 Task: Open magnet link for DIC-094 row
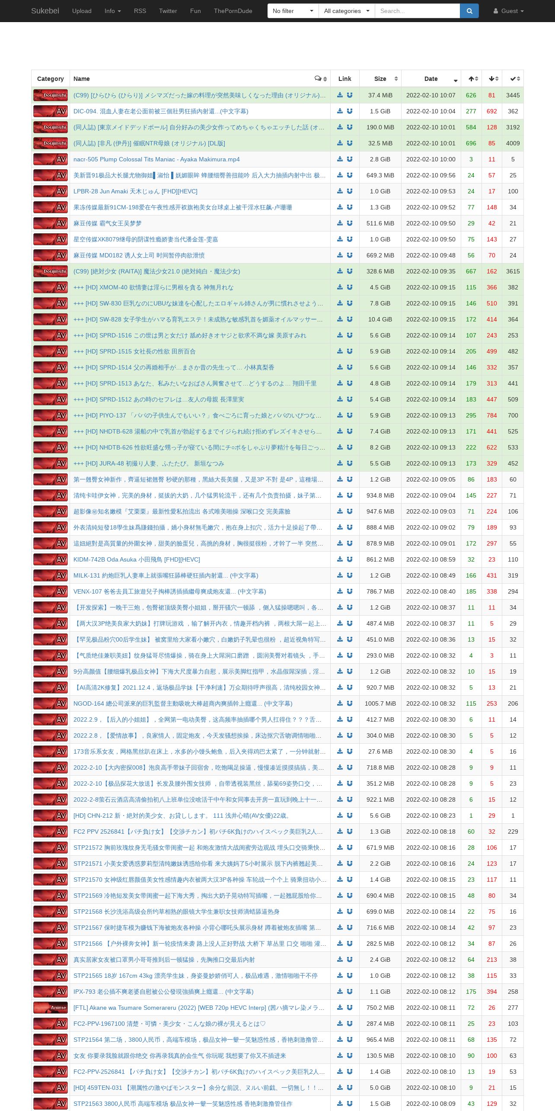point(350,111)
